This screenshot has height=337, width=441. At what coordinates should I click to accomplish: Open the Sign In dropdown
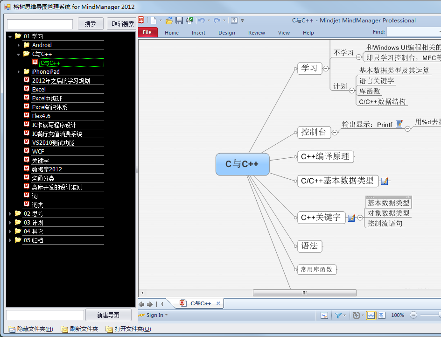pos(156,315)
